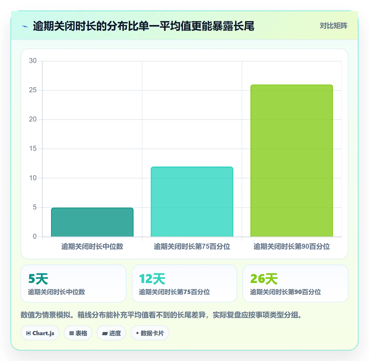Open the 12天 75th percentile stat card
The image size is (369, 361).
(184, 284)
